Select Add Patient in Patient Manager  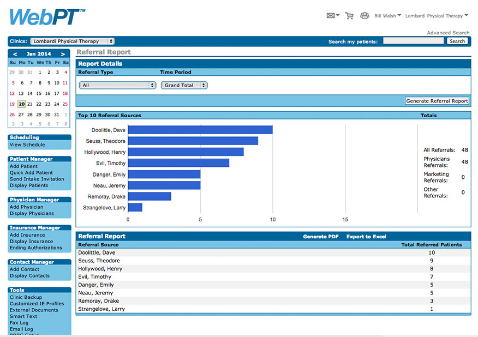click(22, 166)
